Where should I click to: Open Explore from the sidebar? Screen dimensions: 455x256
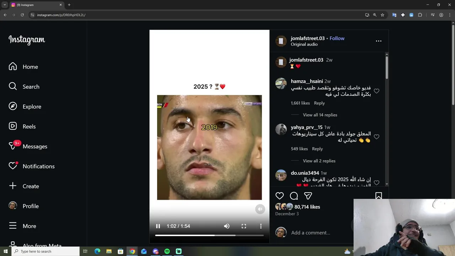click(x=25, y=107)
